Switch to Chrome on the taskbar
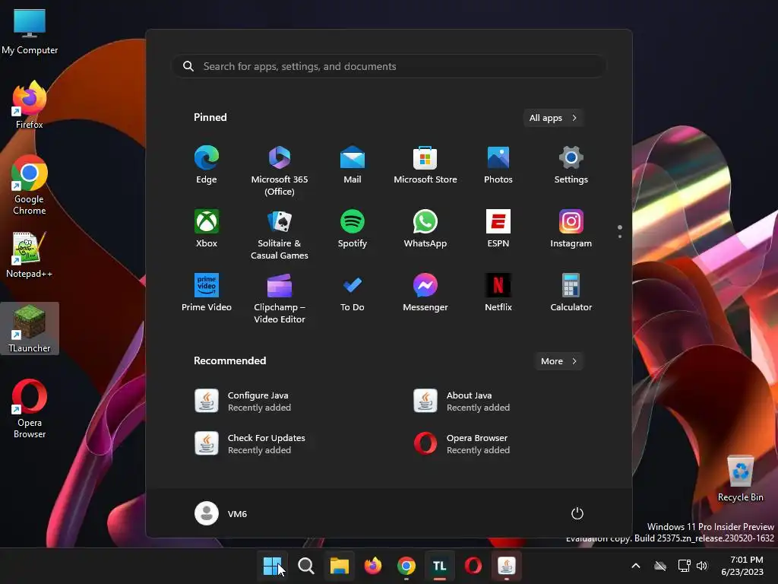The width and height of the screenshot is (778, 584). [406, 566]
